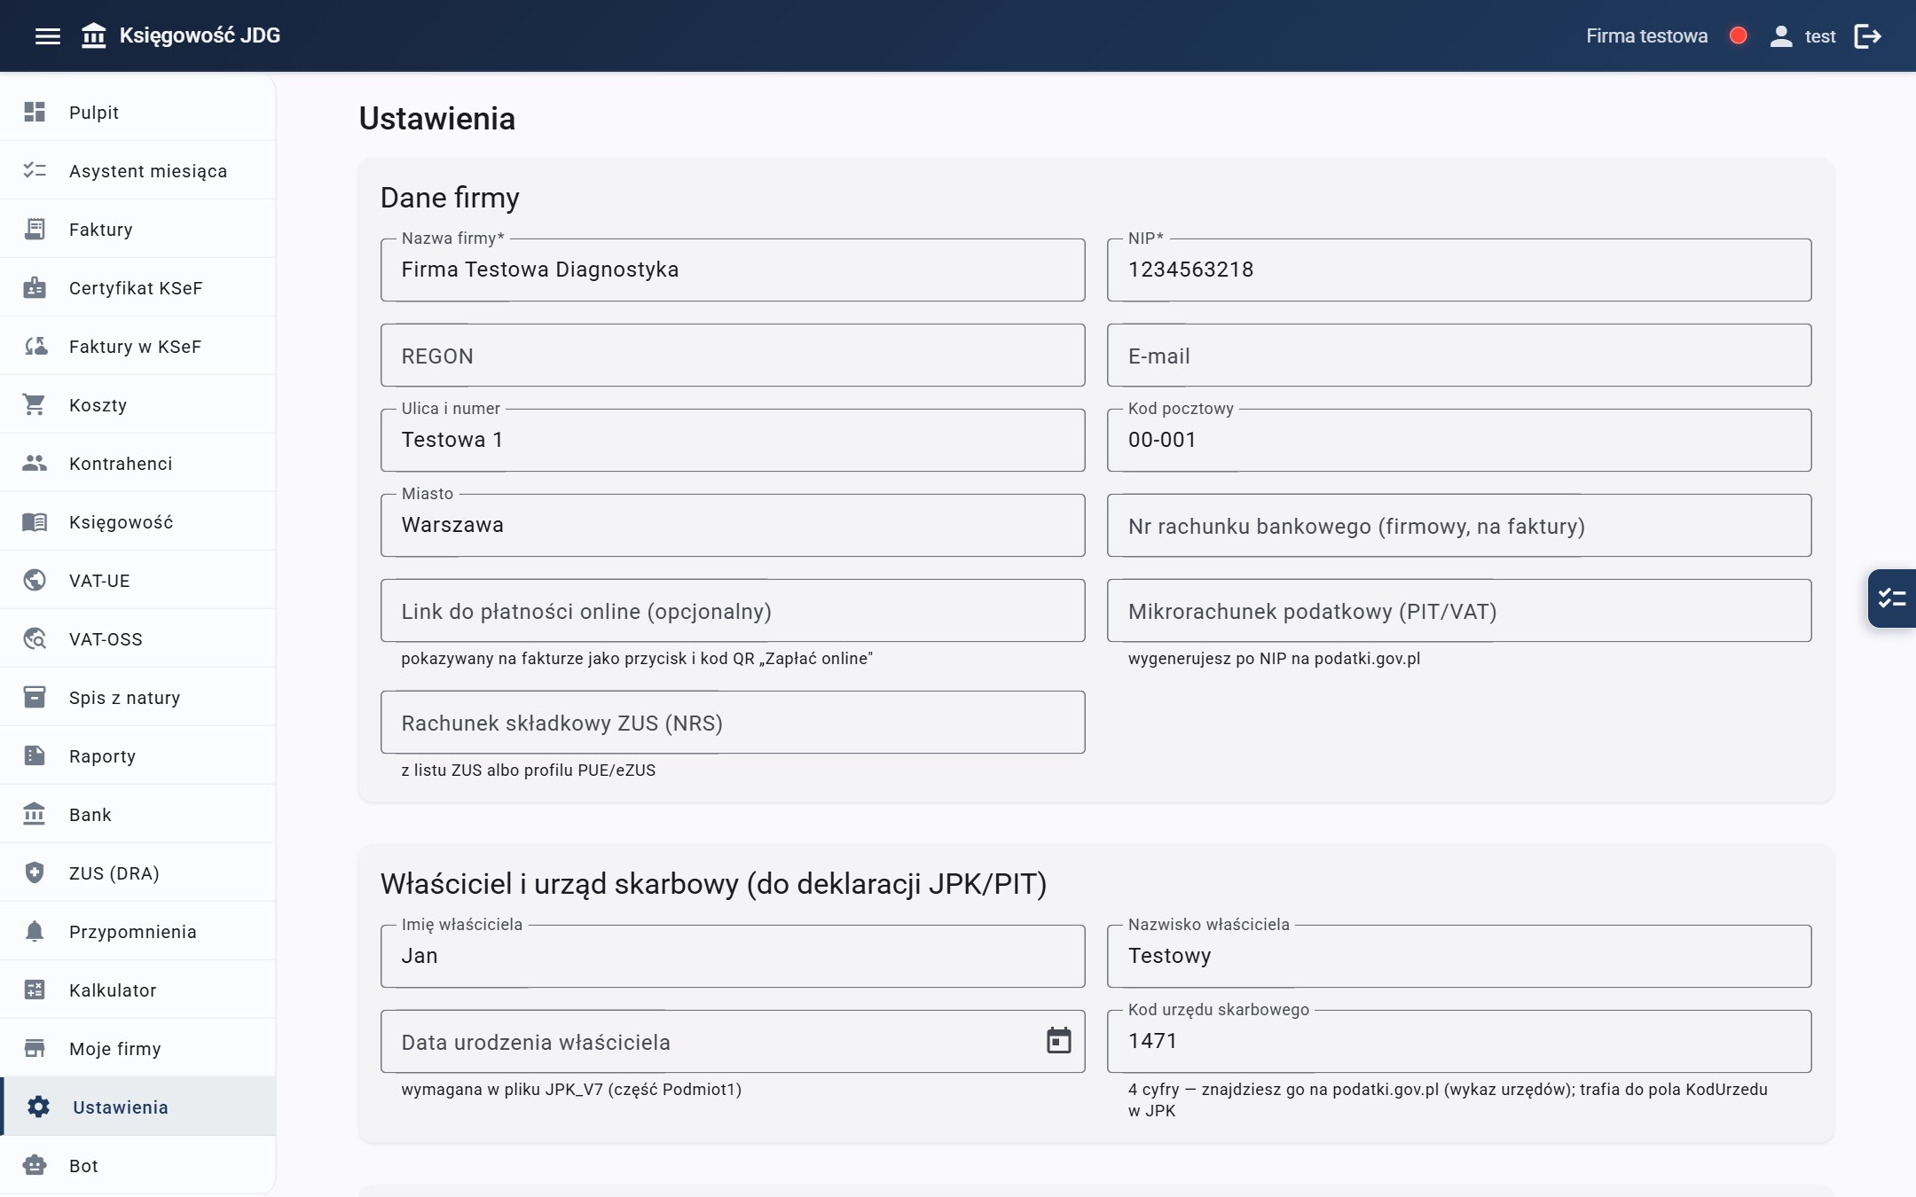
Task: Switch company via Firma testowa label
Action: (1646, 36)
